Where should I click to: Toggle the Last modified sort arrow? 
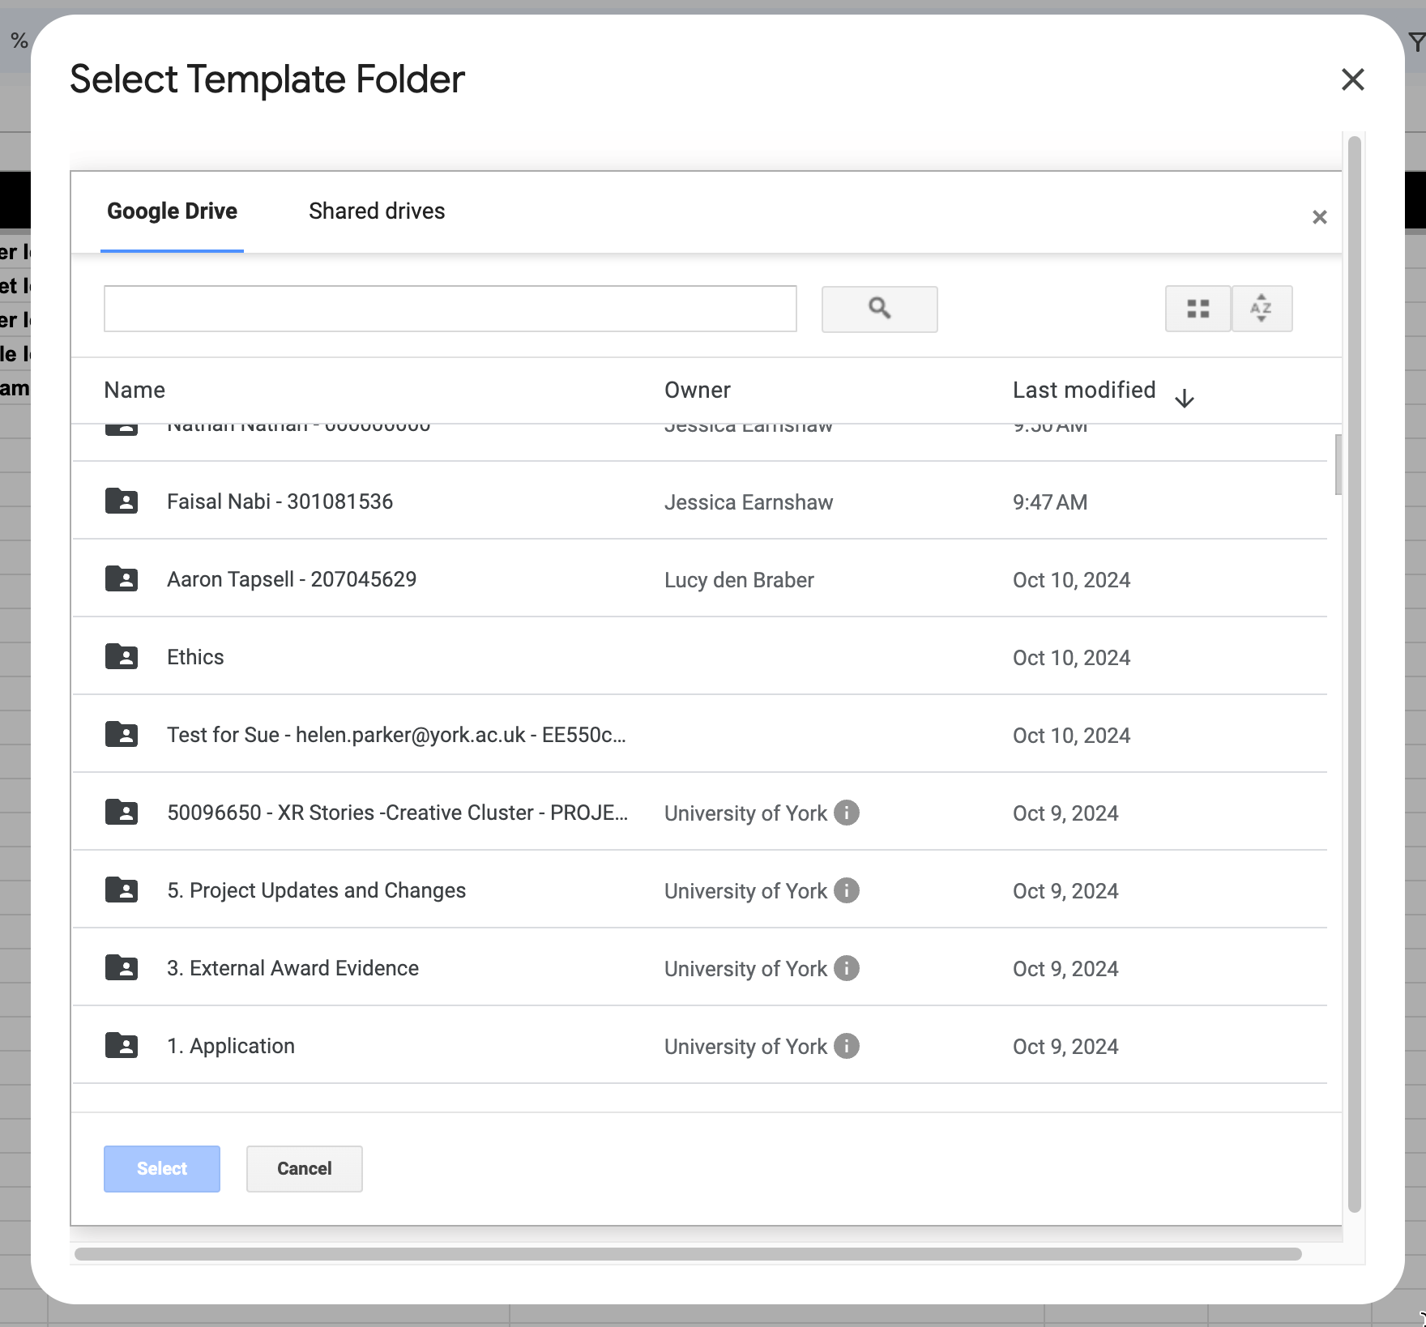(1184, 398)
